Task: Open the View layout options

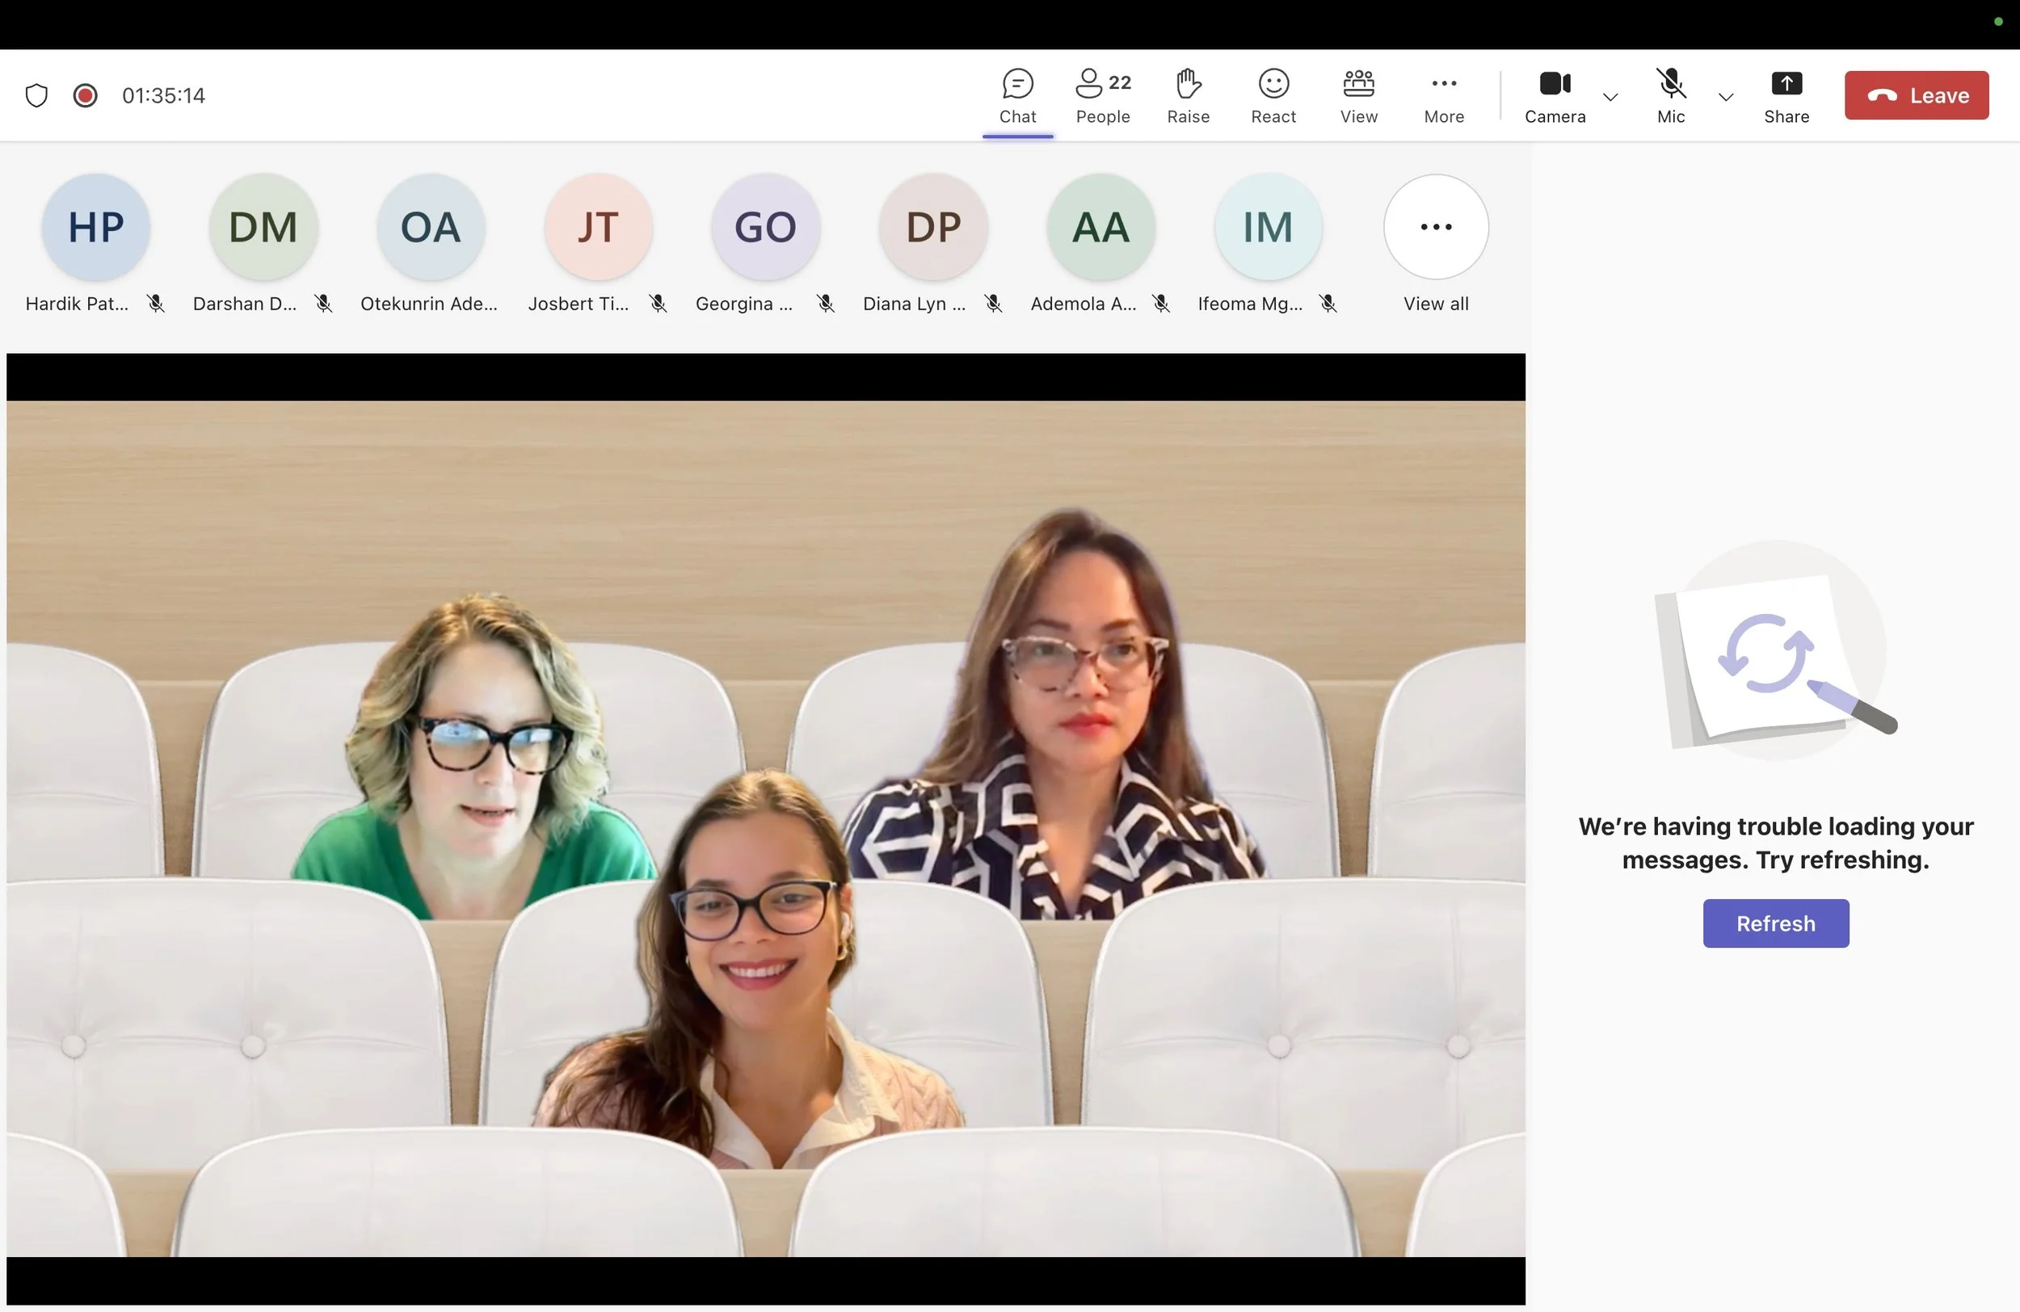Action: tap(1358, 95)
